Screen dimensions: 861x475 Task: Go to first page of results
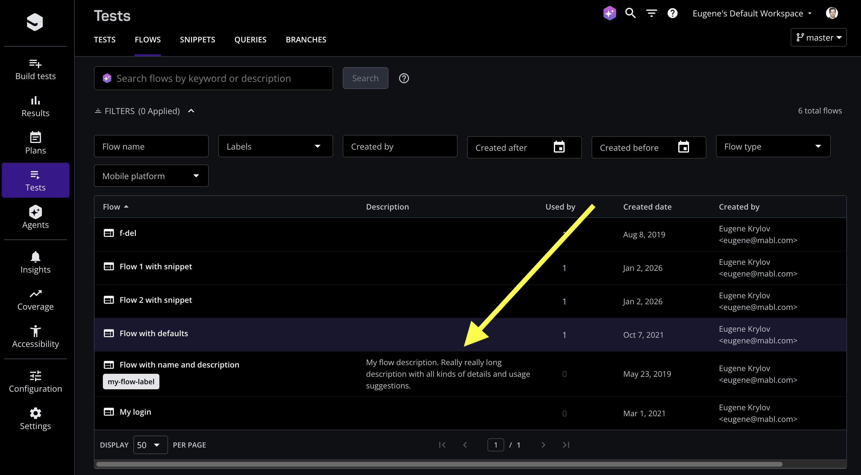(x=442, y=445)
